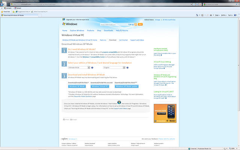Open Suggested Sites in favorites bar
Viewport: 240px width, 150px height.
pyautogui.click(x=22, y=12)
